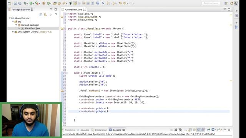Open the New file dropdown arrow
The width and height of the screenshot is (246, 138).
(12, 3)
